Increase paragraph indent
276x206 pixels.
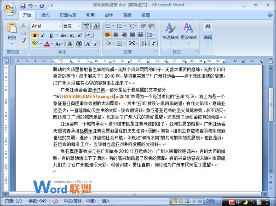151,26
